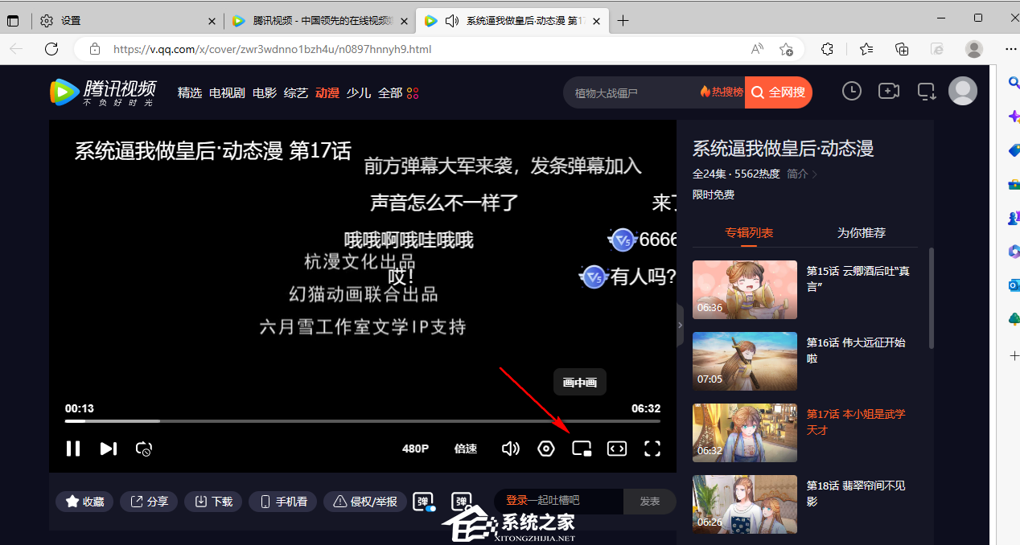Image resolution: width=1020 pixels, height=545 pixels.
Task: Switch to the 为你推荐 tab
Action: click(862, 233)
